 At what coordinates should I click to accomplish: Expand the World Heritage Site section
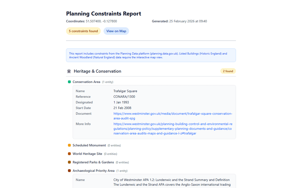(87, 154)
